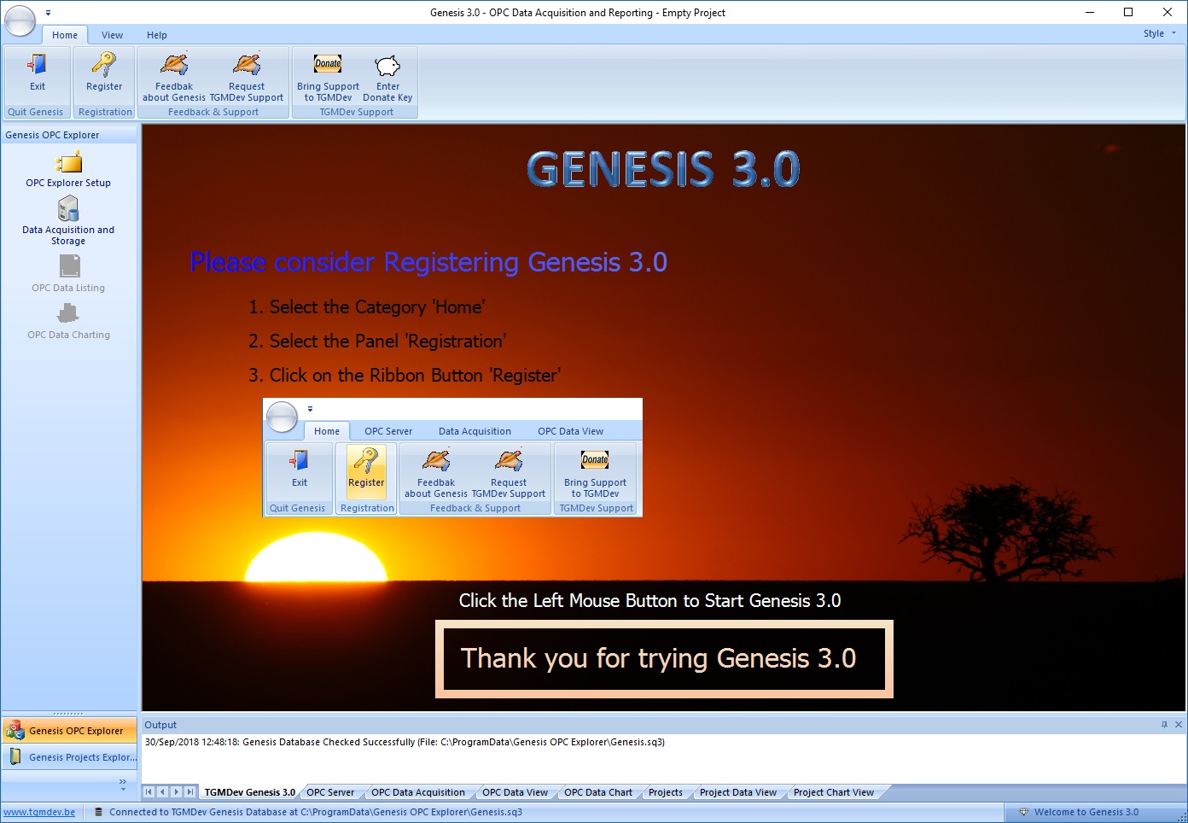The height and width of the screenshot is (823, 1188).
Task: Click the Feedback & Support group label
Action: (x=213, y=112)
